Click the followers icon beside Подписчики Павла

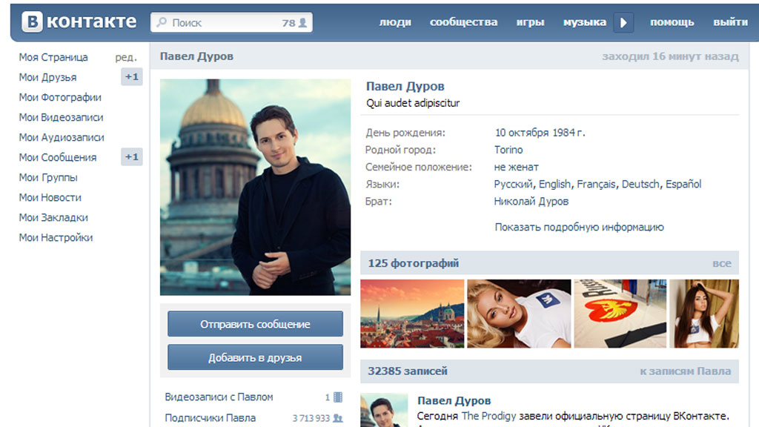[x=338, y=418]
